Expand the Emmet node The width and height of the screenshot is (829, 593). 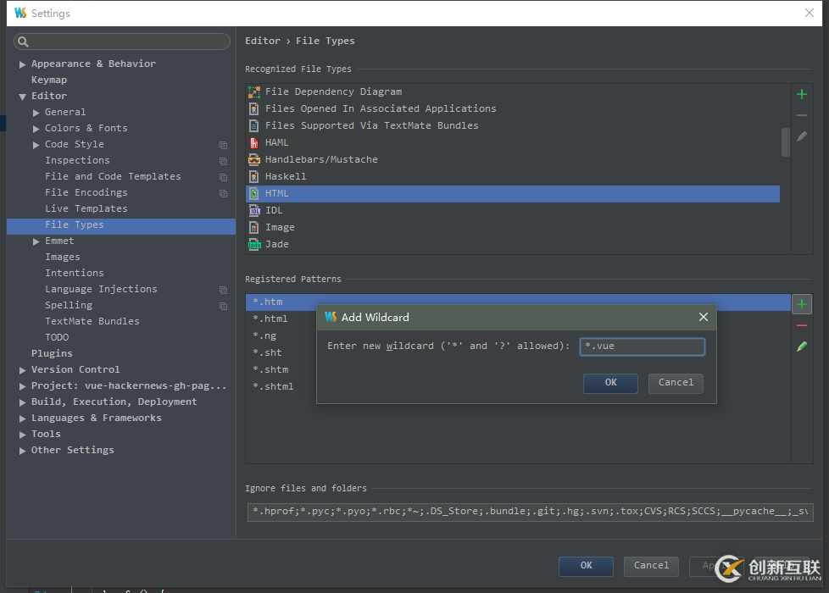point(36,241)
